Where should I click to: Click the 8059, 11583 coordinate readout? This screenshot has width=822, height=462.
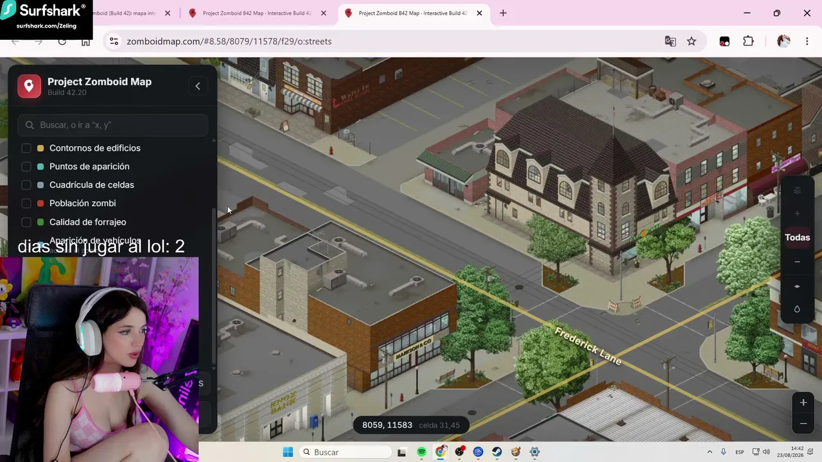387,425
